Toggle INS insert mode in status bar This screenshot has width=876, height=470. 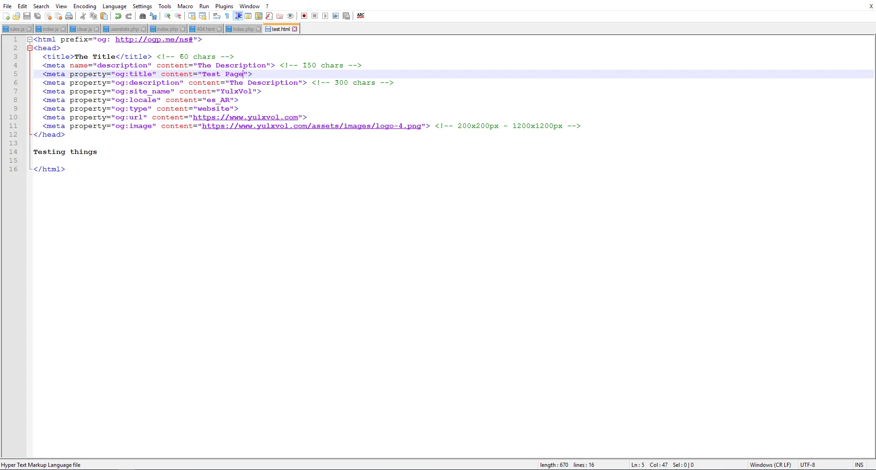pyautogui.click(x=859, y=465)
